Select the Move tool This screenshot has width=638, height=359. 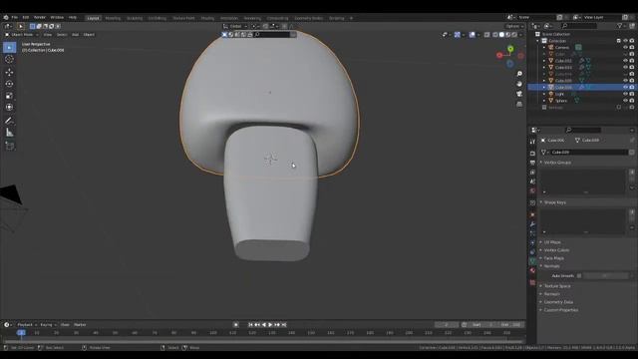9,72
